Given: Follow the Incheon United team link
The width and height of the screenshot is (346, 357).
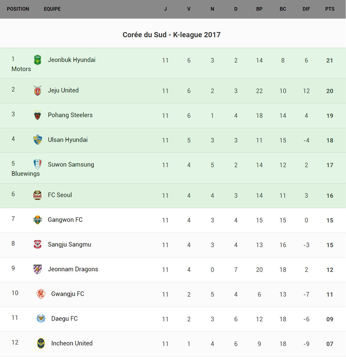Looking at the screenshot, I should point(72,343).
